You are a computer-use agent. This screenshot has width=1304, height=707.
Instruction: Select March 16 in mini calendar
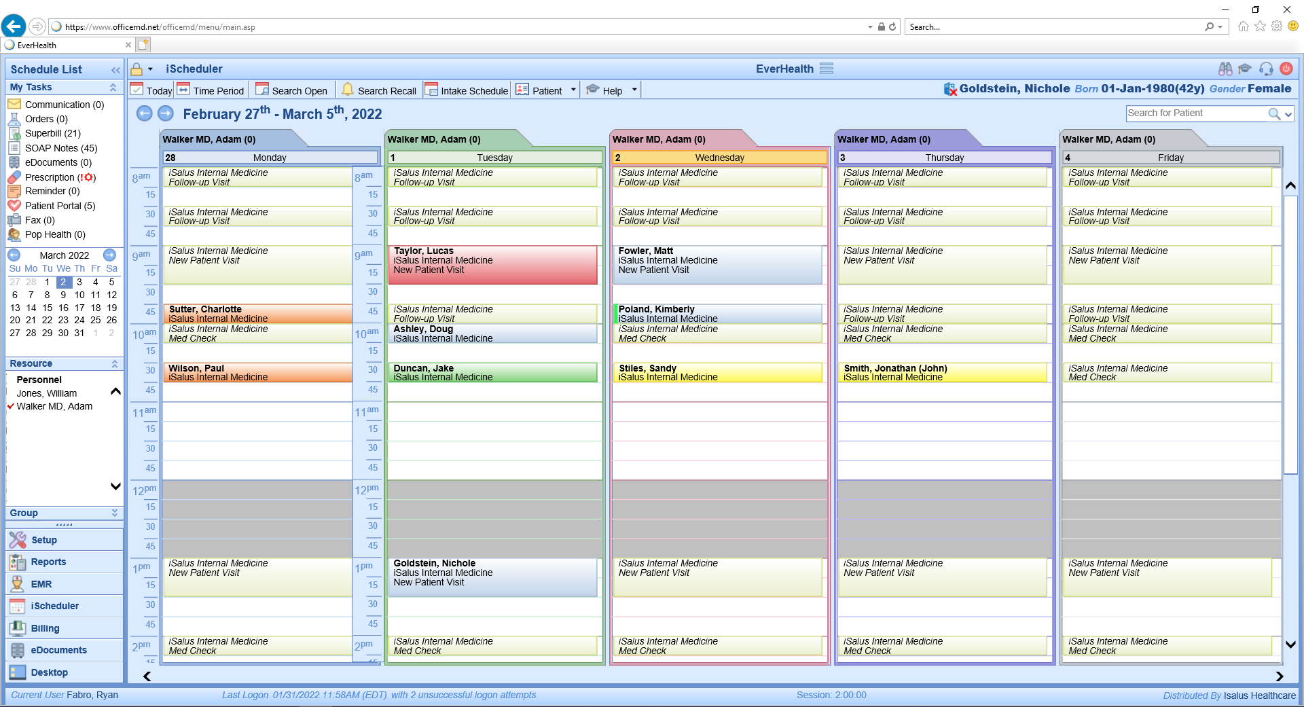(x=63, y=308)
